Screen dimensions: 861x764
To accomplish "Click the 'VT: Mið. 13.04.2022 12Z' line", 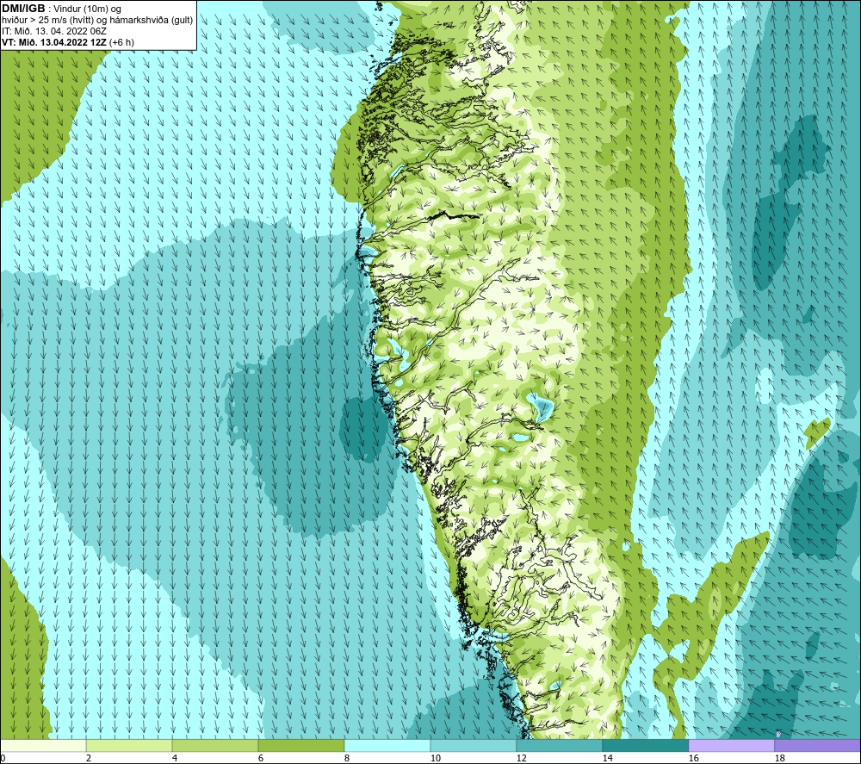I will [53, 42].
